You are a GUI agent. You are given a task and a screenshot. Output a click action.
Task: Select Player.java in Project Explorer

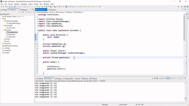(x=12, y=37)
